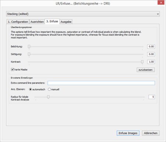Screen dimensions: 166x142
Task: Close the LR/Enfuse dialog window
Action: point(161,3)
